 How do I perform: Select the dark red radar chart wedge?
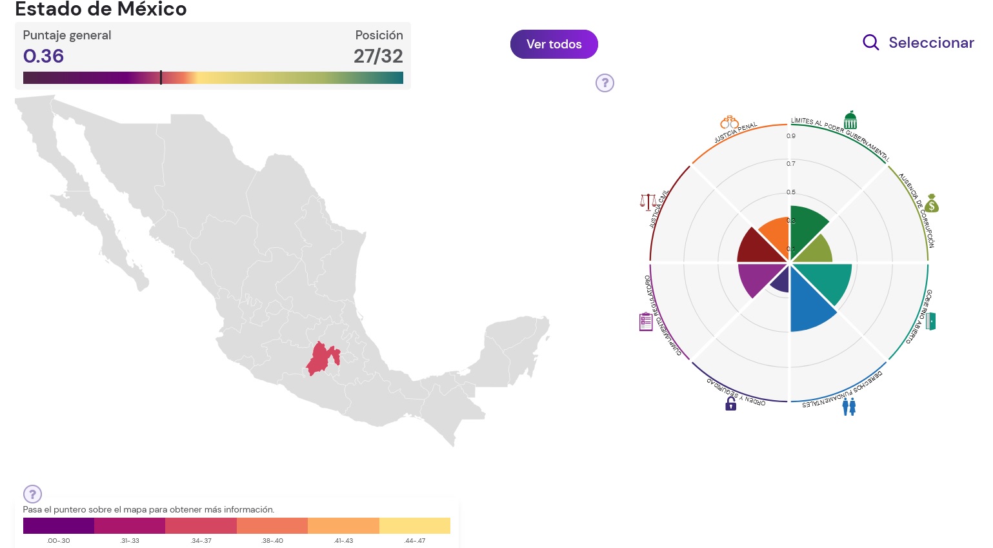756,249
